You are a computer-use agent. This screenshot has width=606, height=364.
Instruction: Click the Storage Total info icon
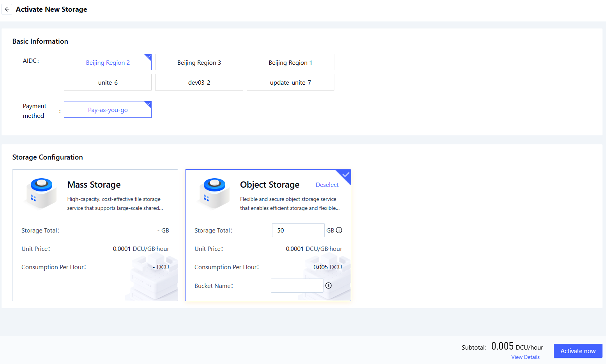point(339,230)
